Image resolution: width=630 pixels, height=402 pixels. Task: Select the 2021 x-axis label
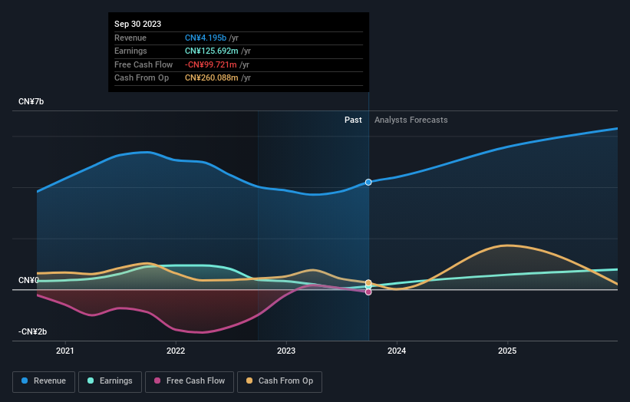pos(65,351)
